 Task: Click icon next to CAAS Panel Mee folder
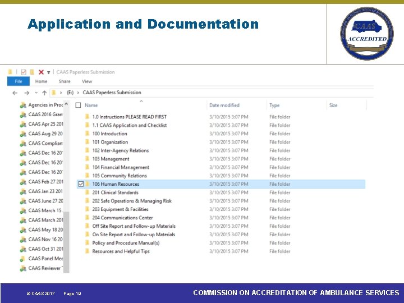pyautogui.click(x=23, y=259)
